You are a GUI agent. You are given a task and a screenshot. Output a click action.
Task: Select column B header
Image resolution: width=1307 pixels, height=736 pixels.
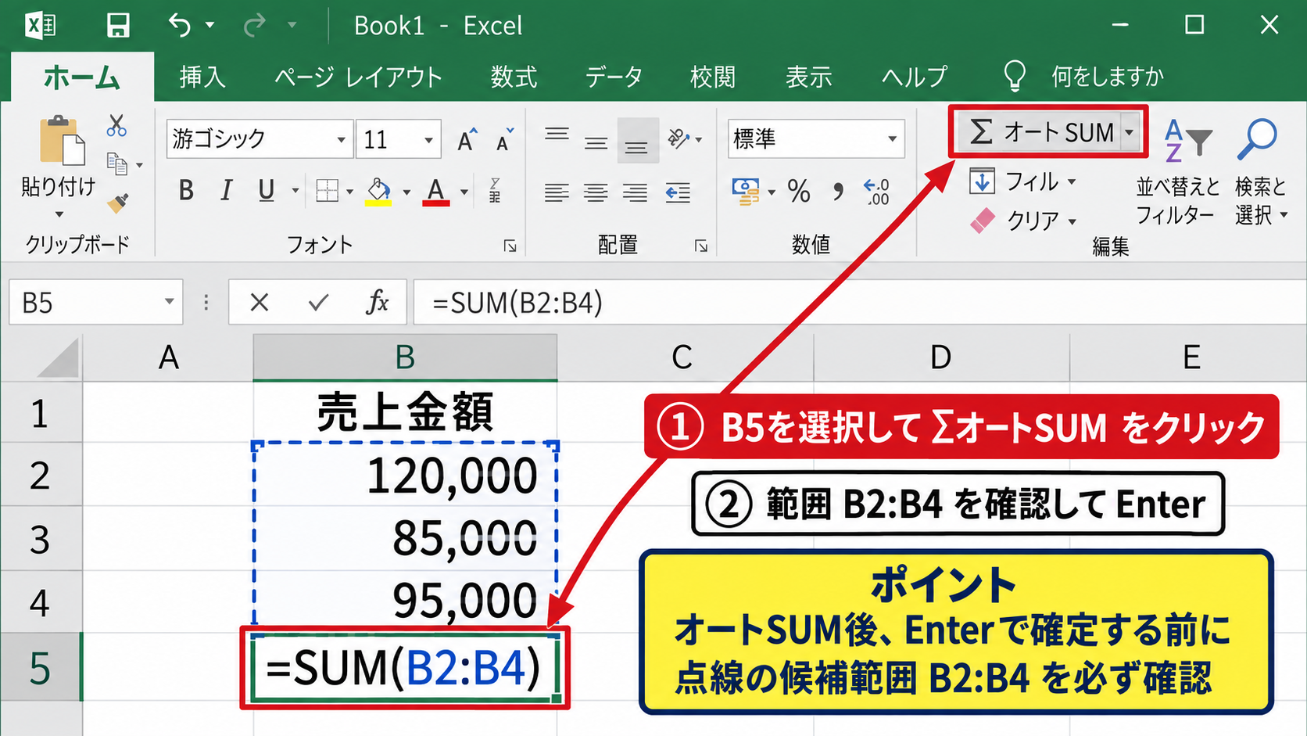pos(405,357)
